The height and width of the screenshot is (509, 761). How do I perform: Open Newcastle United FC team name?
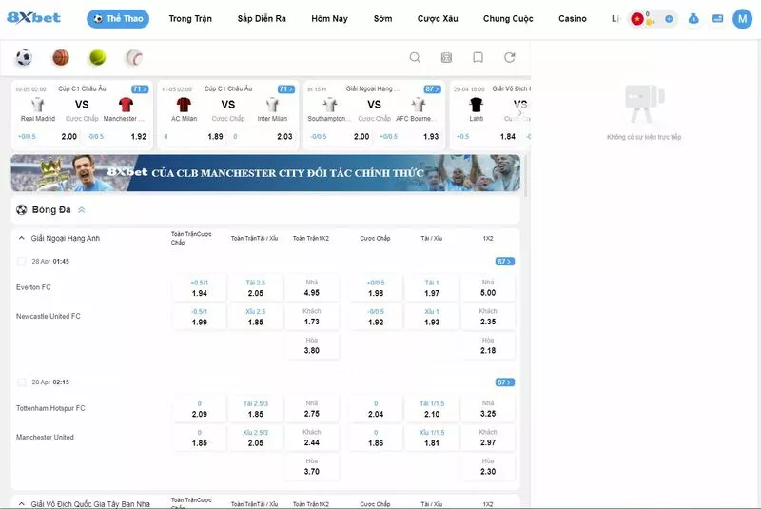(x=49, y=317)
